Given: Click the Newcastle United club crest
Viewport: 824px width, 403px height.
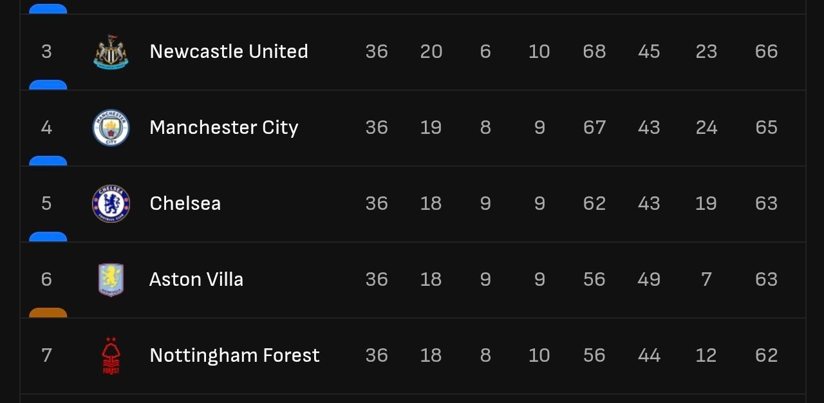Looking at the screenshot, I should click(x=111, y=52).
